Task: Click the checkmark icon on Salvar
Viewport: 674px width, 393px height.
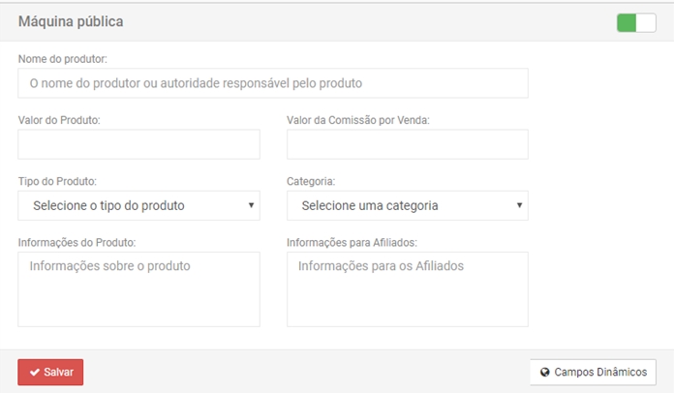Action: pyautogui.click(x=35, y=373)
